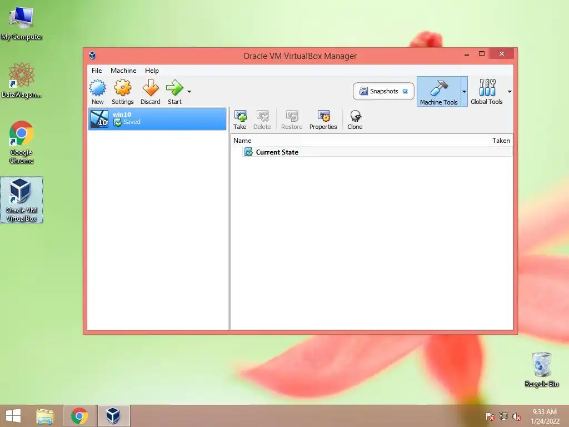Select the Snapshots tool button
This screenshot has width=569, height=427.
pyautogui.click(x=383, y=91)
